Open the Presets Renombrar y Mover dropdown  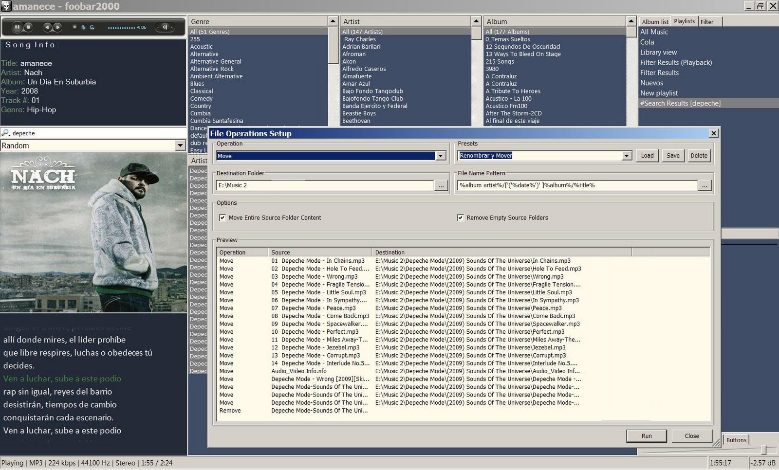627,156
